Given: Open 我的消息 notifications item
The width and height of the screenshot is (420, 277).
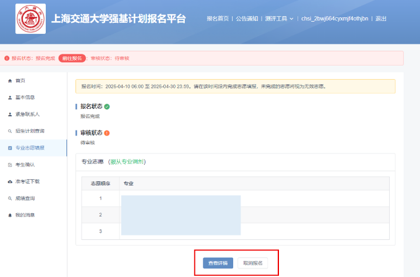Looking at the screenshot, I should tap(25, 215).
